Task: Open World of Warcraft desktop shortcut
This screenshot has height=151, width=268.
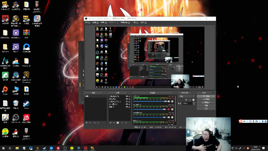Action: (x=16, y=21)
